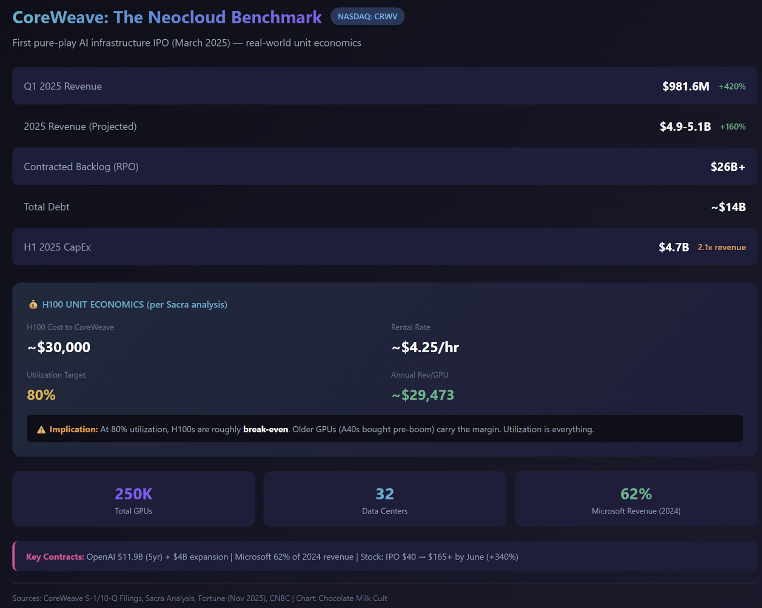The width and height of the screenshot is (762, 608).
Task: Click the ~$4.25/hr rental value
Action: tap(425, 347)
